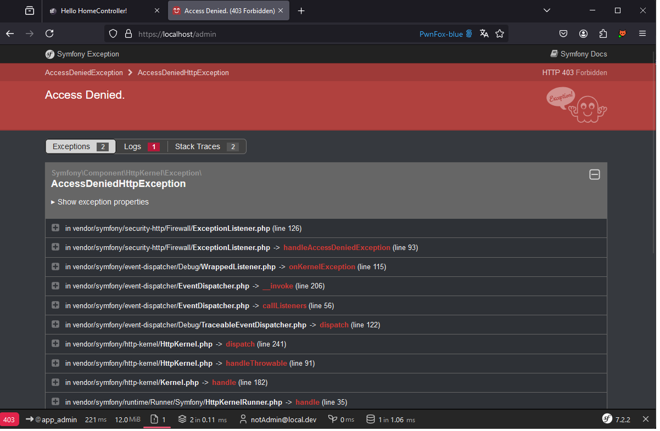Click the Symfony logo in the debug toolbar

pos(607,419)
